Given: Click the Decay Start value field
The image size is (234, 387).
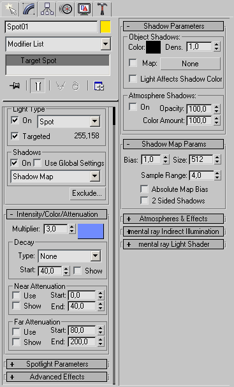Looking at the screenshot, I should point(50,271).
